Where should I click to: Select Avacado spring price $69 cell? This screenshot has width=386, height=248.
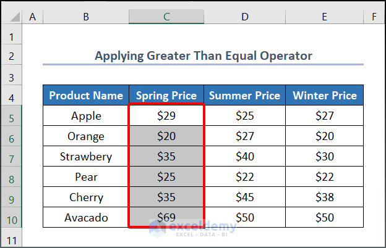(166, 218)
